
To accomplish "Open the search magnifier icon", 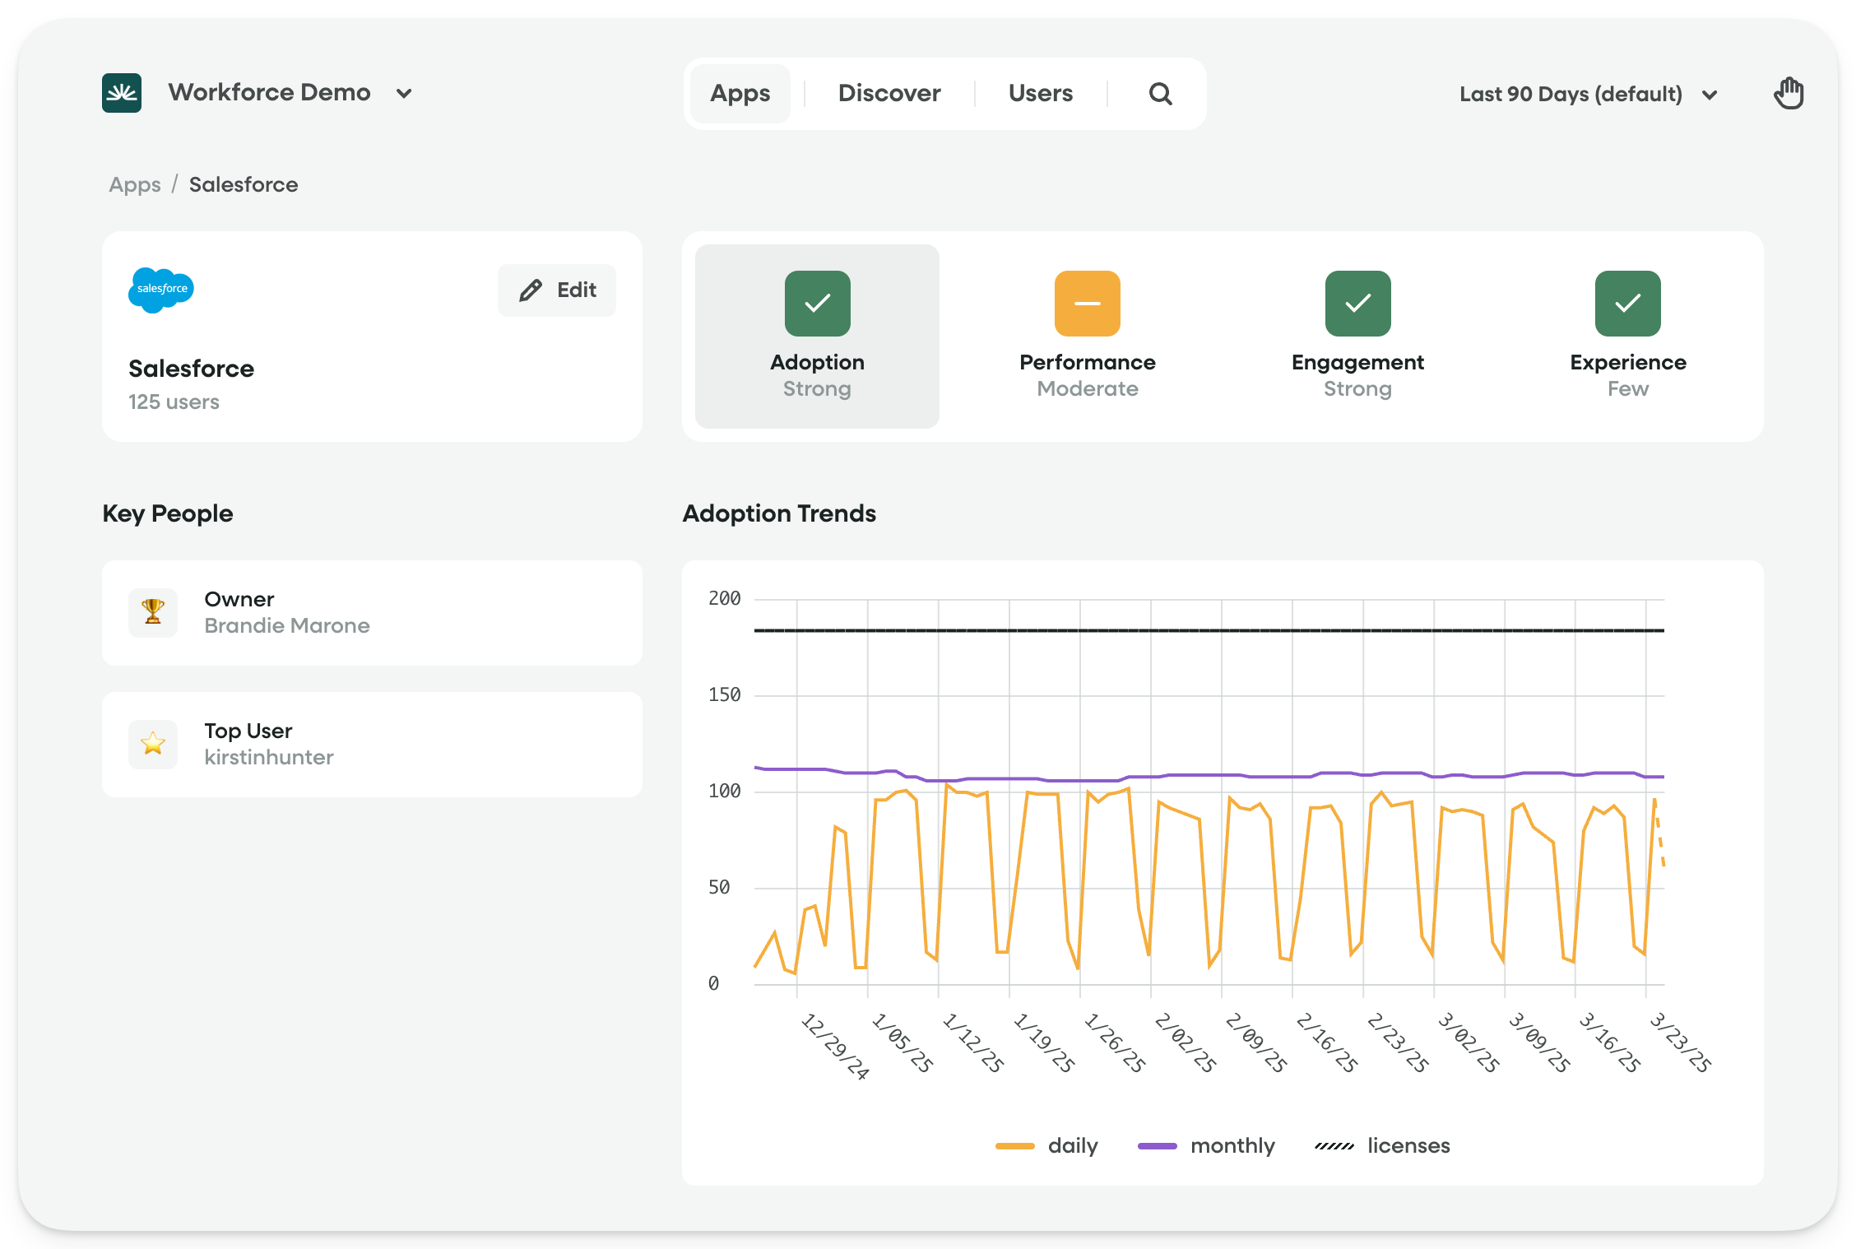I will point(1160,94).
